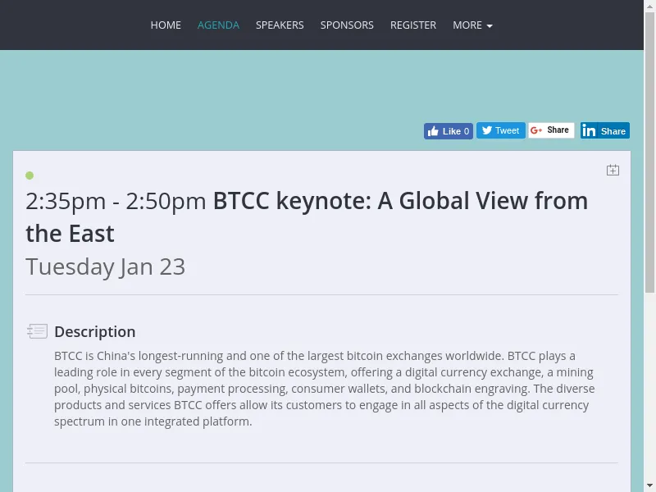
Task: Click the add-to-calendar icon
Action: [613, 170]
